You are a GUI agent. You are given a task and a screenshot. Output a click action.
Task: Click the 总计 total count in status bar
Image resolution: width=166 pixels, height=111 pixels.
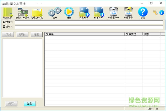(153, 109)
